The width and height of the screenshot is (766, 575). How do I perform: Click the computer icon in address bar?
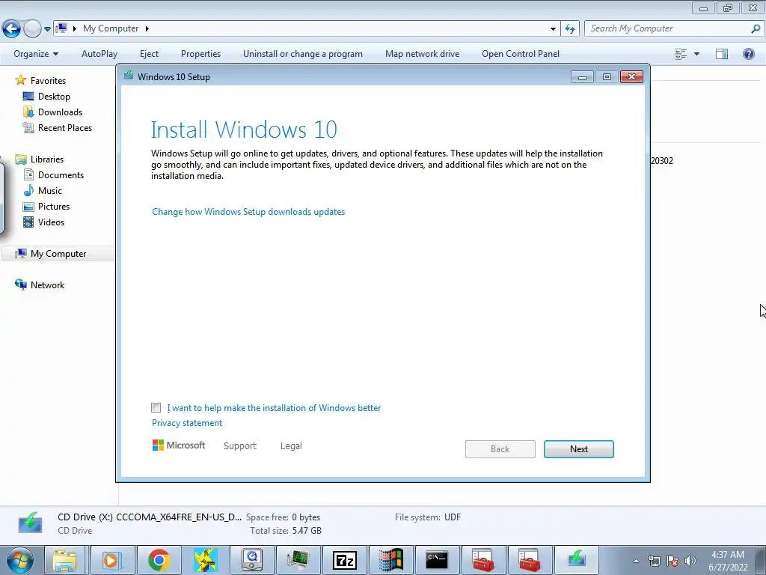[x=61, y=28]
